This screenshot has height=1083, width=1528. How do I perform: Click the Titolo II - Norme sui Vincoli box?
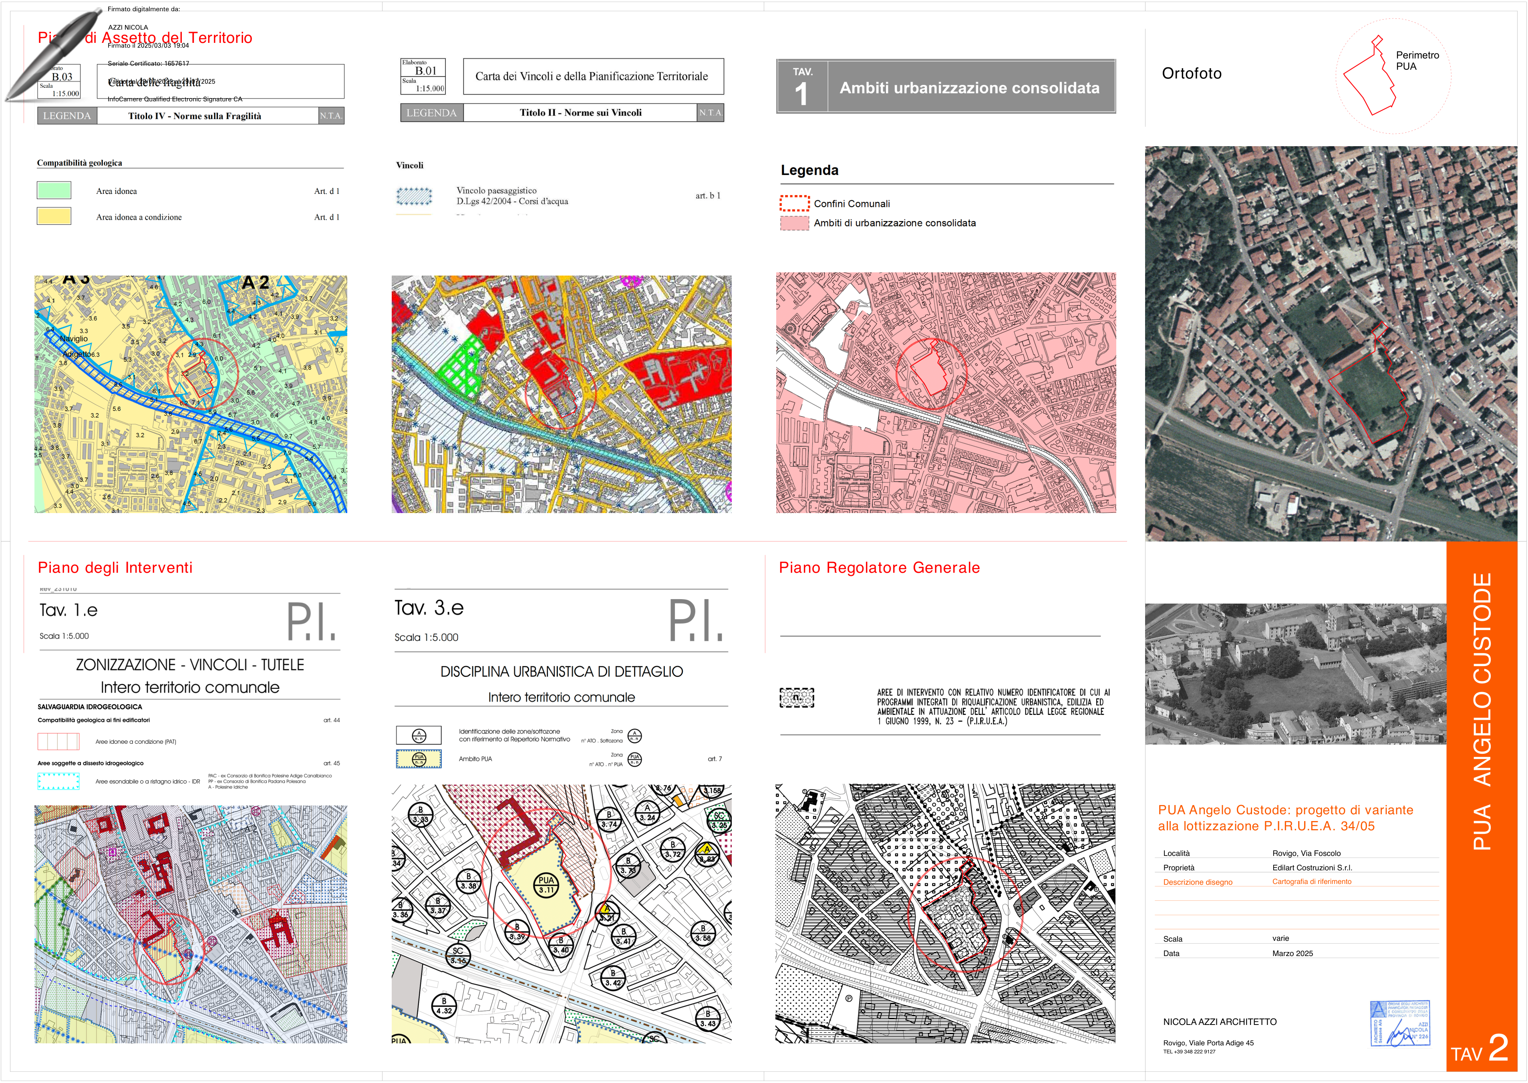tap(580, 113)
